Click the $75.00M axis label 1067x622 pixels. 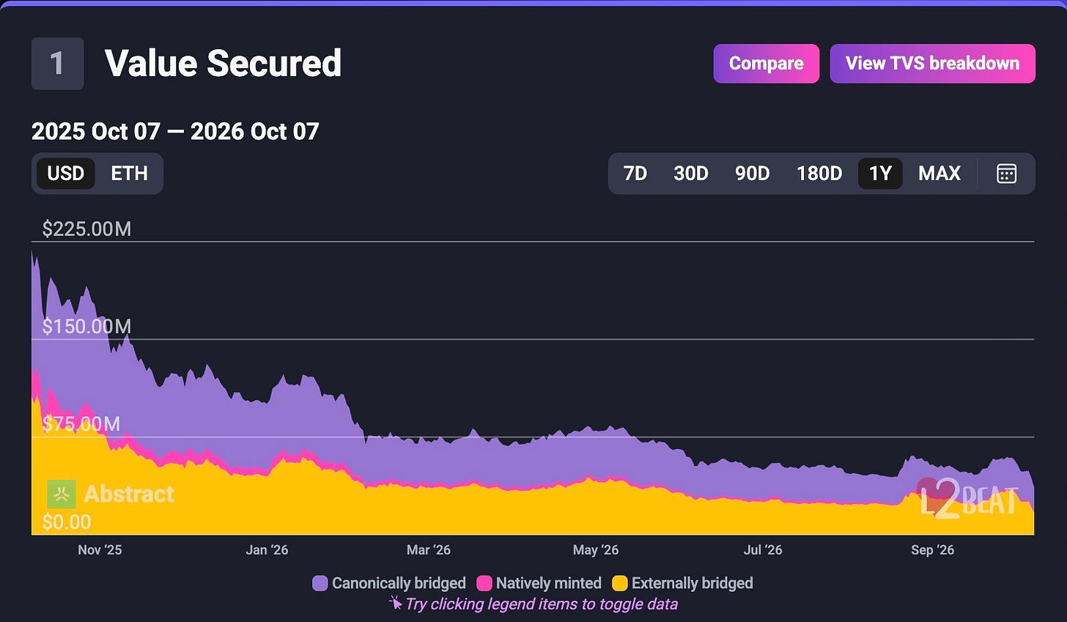click(x=81, y=424)
